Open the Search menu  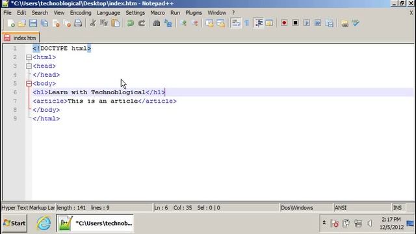tap(40, 13)
